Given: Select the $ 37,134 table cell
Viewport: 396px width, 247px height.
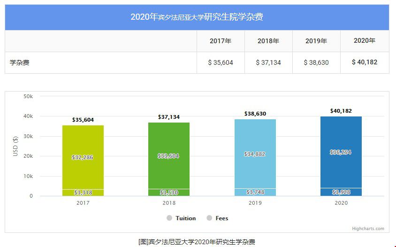Looking at the screenshot, I should (x=268, y=62).
